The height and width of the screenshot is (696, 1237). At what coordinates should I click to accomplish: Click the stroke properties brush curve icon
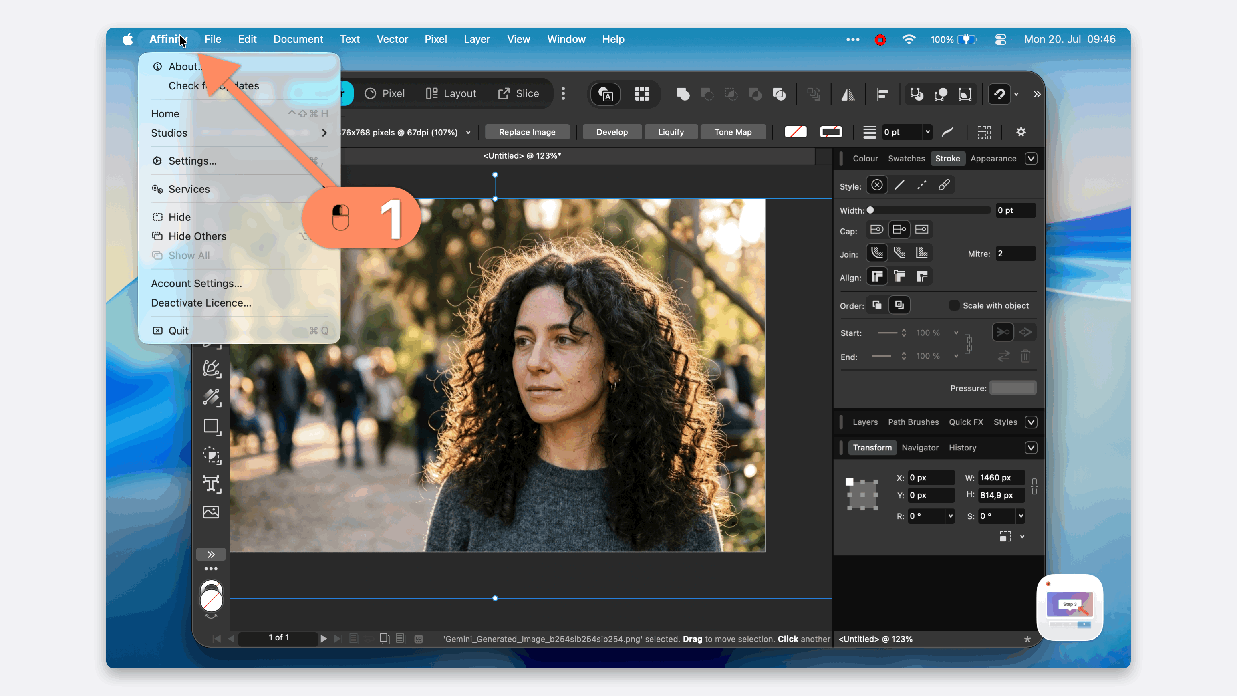[947, 132]
